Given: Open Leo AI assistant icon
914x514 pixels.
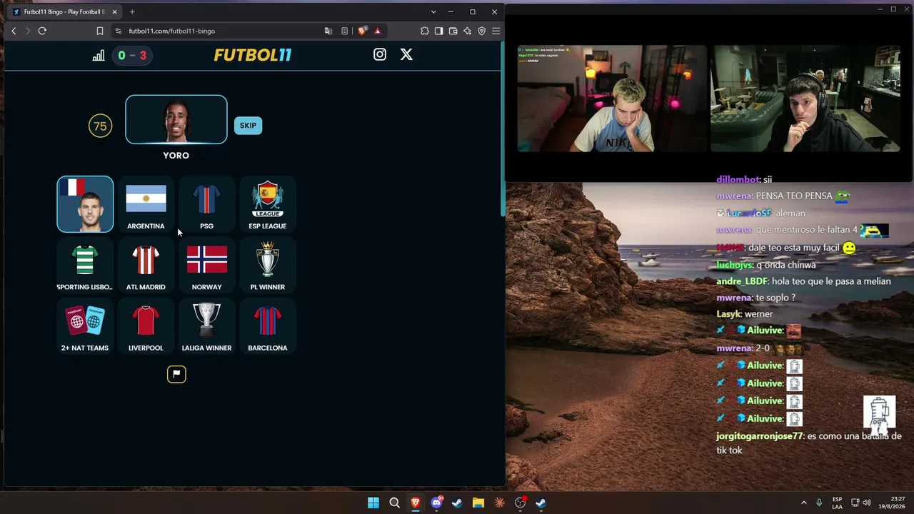Looking at the screenshot, I should [x=468, y=31].
